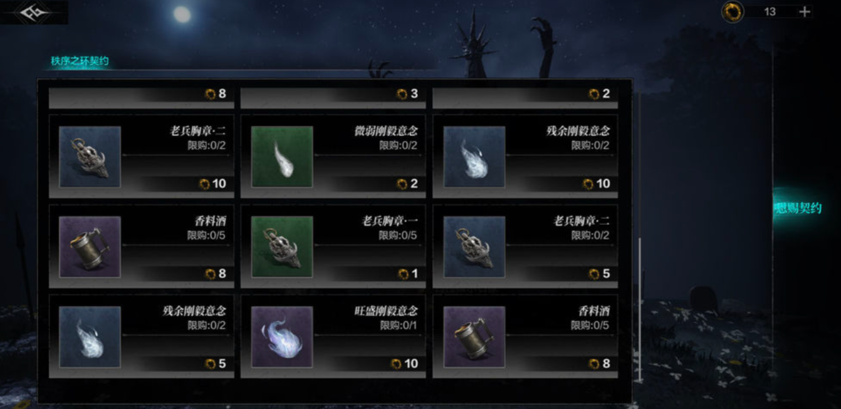
Task: Select the 老兵胸章·二 badge icon priced 10
Action: tap(90, 157)
